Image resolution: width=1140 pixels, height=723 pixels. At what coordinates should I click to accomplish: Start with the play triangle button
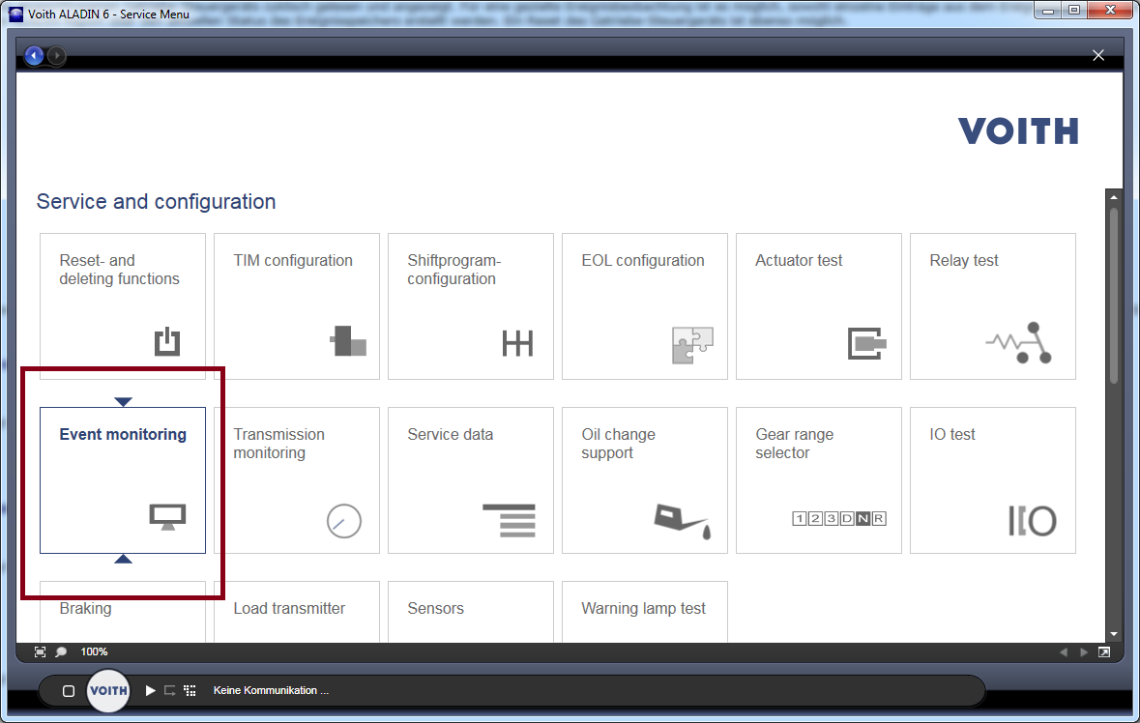click(151, 690)
